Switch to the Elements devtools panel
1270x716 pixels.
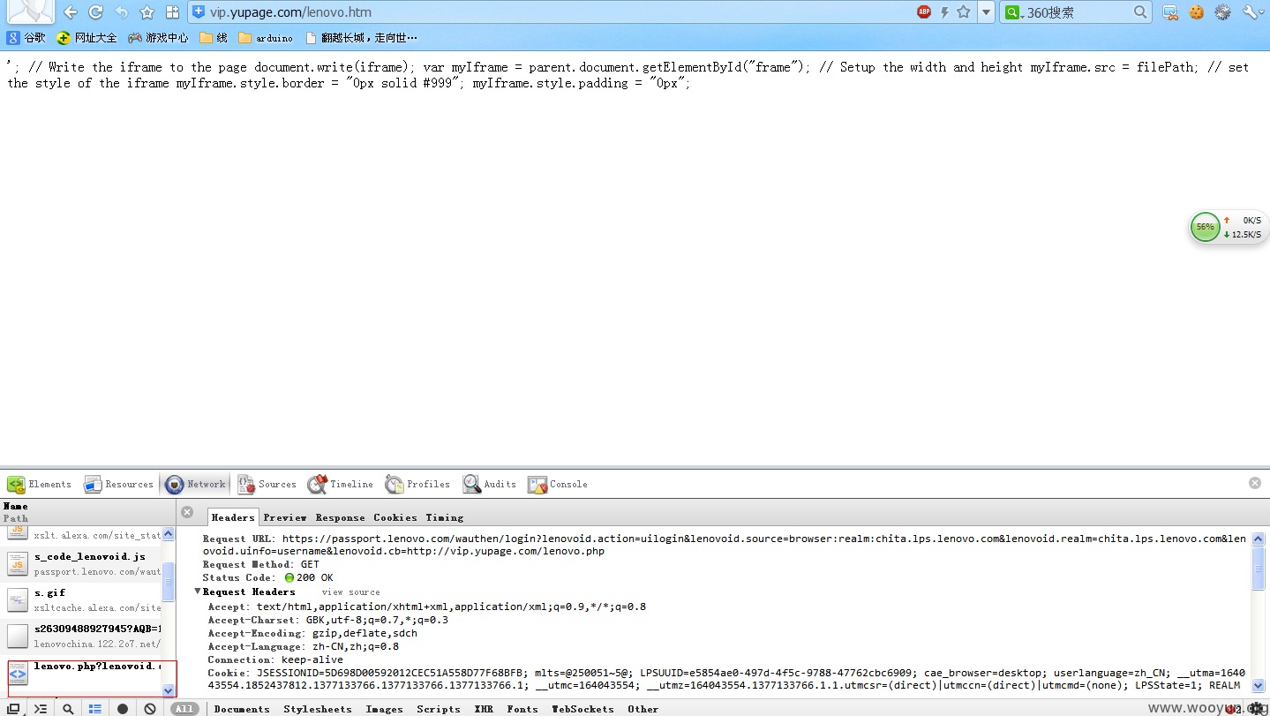(39, 484)
